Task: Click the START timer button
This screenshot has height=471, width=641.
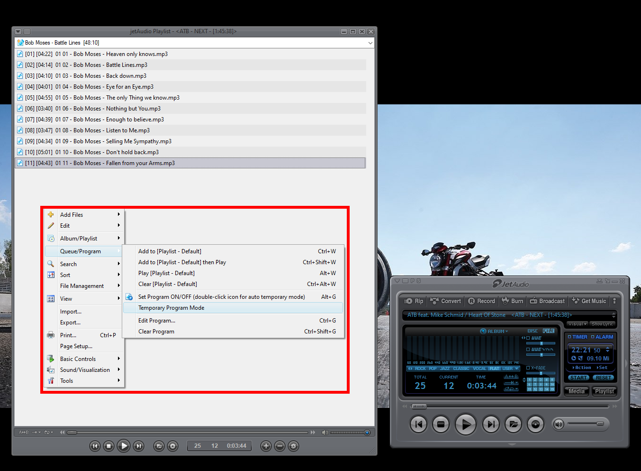Action: point(578,378)
